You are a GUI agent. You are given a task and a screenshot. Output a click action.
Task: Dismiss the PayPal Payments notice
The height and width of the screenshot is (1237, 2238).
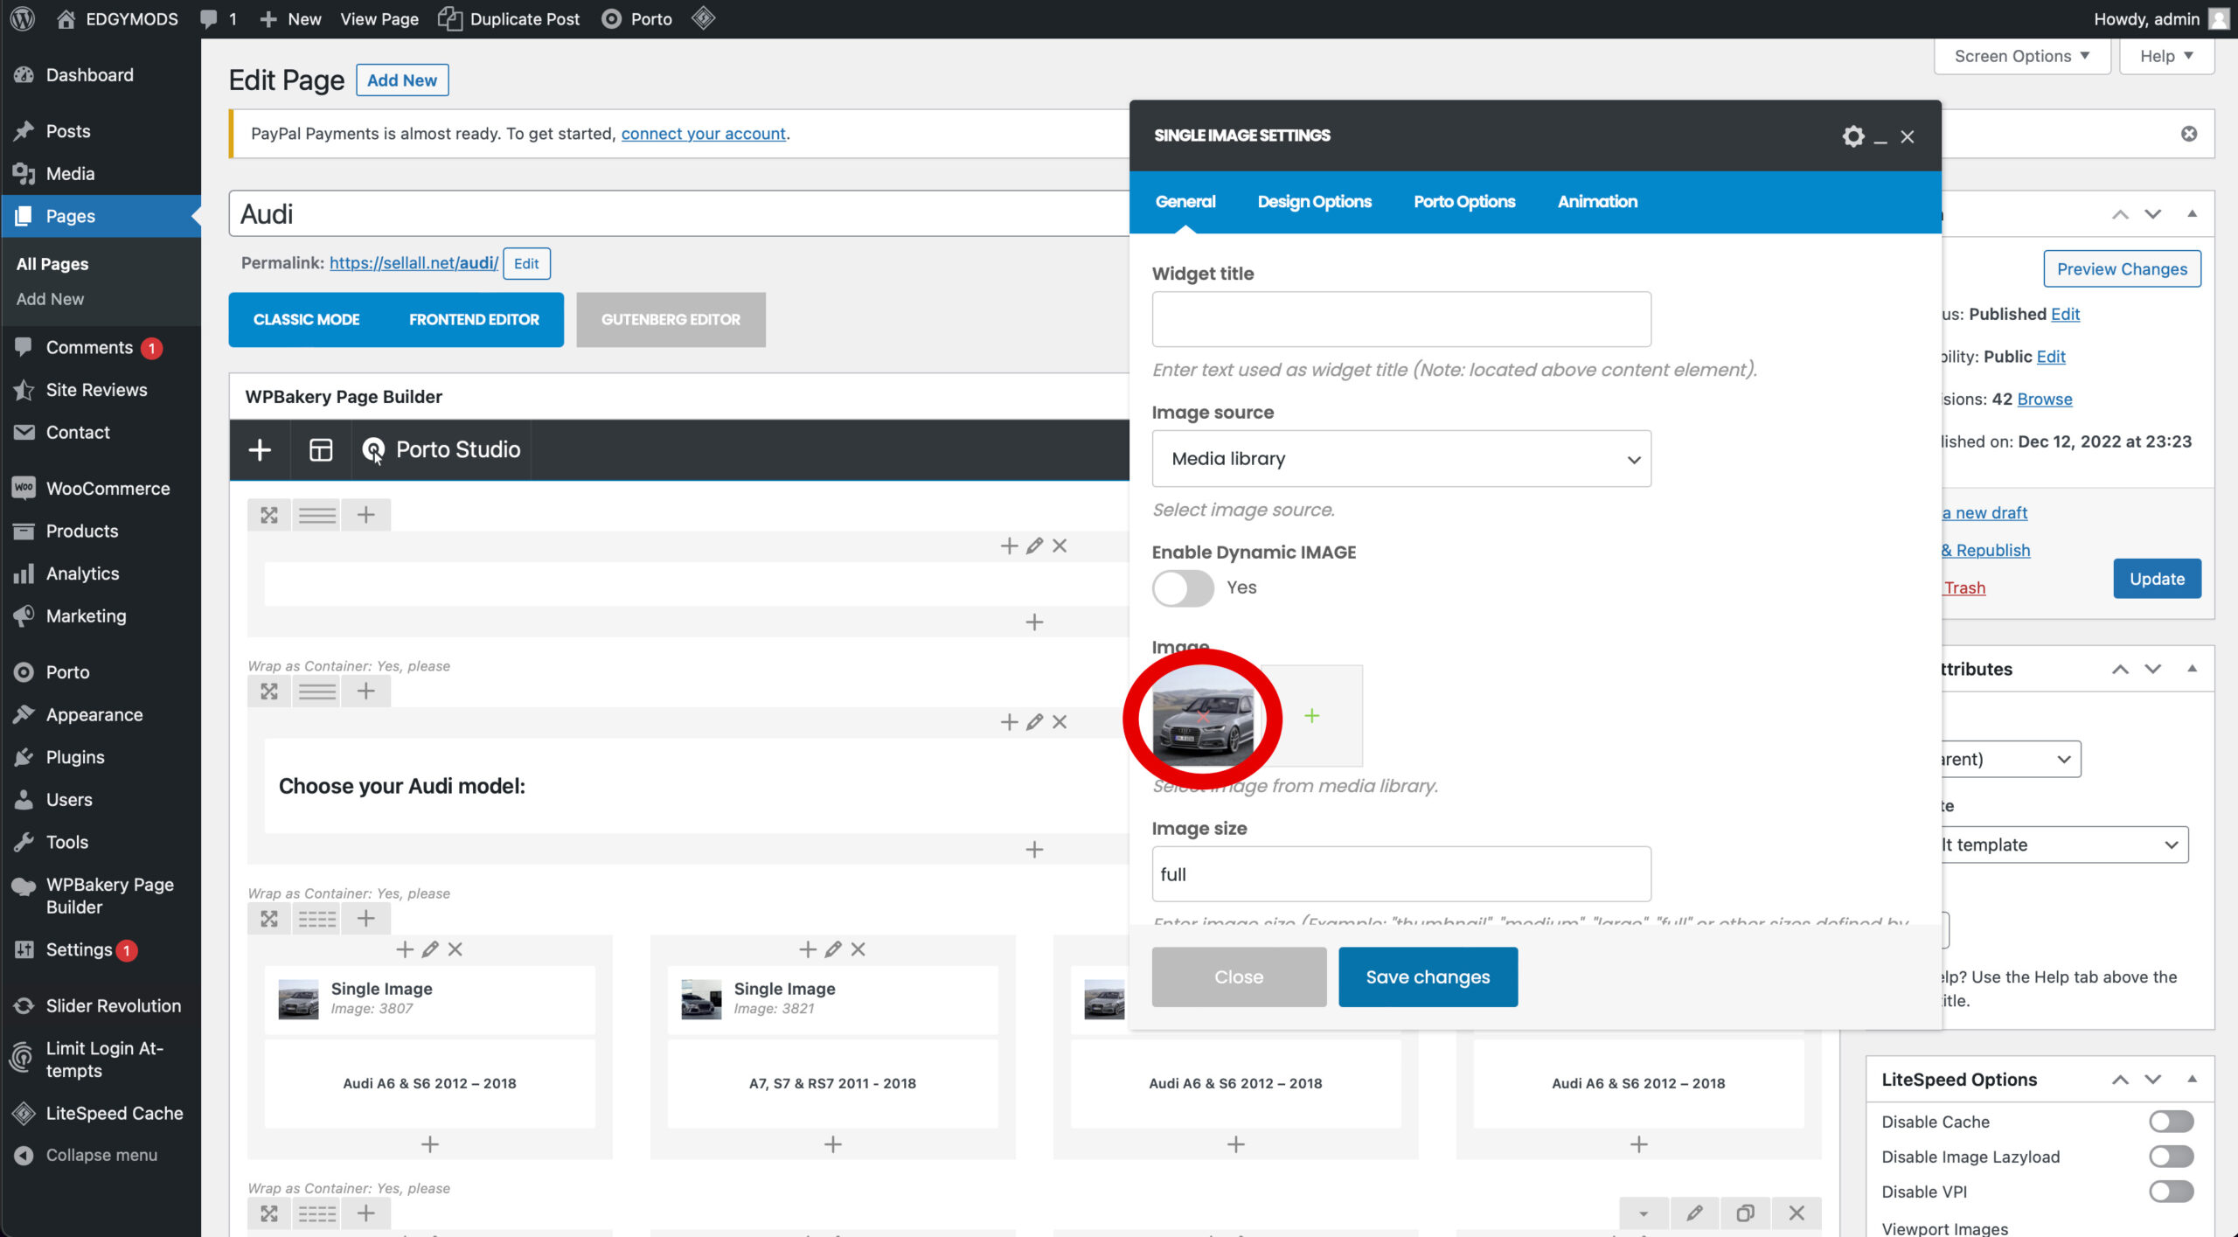[x=2189, y=134]
